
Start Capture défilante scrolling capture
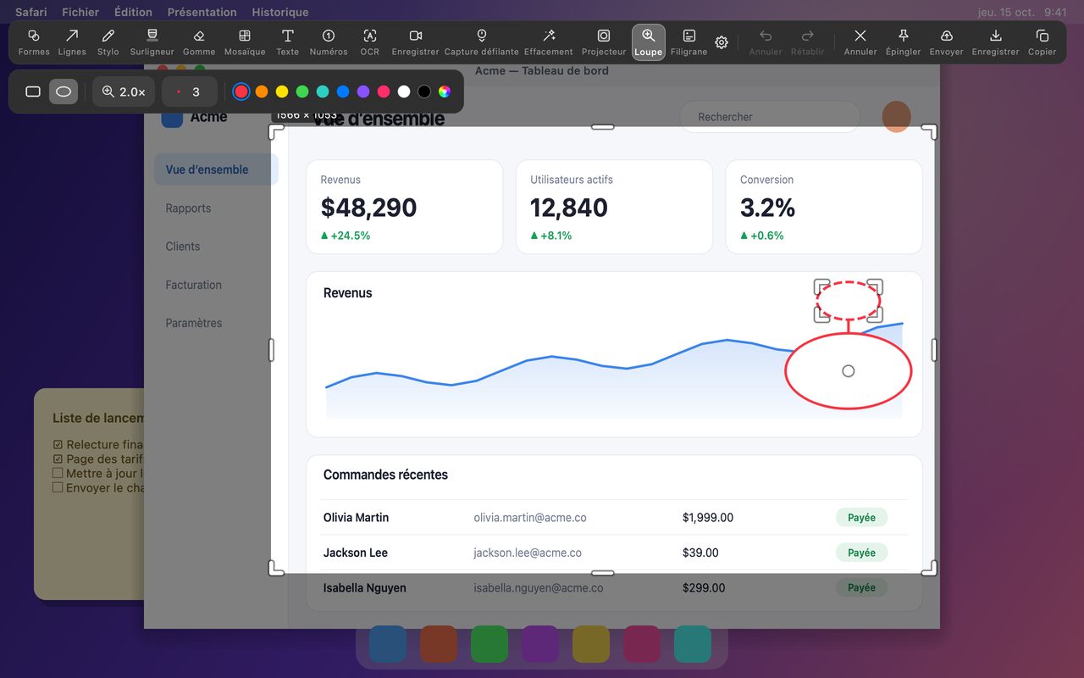482,42
